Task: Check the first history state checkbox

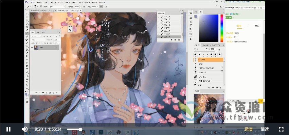Action: [x=158, y=16]
